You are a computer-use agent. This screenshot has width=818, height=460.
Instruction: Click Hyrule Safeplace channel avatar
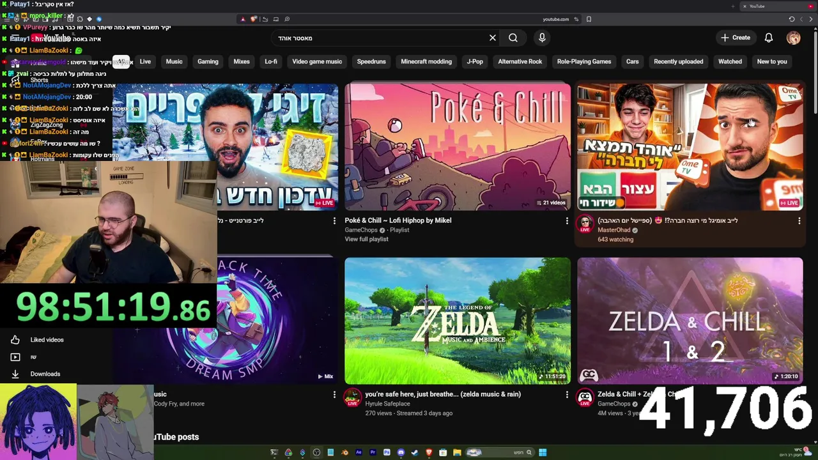[352, 398]
